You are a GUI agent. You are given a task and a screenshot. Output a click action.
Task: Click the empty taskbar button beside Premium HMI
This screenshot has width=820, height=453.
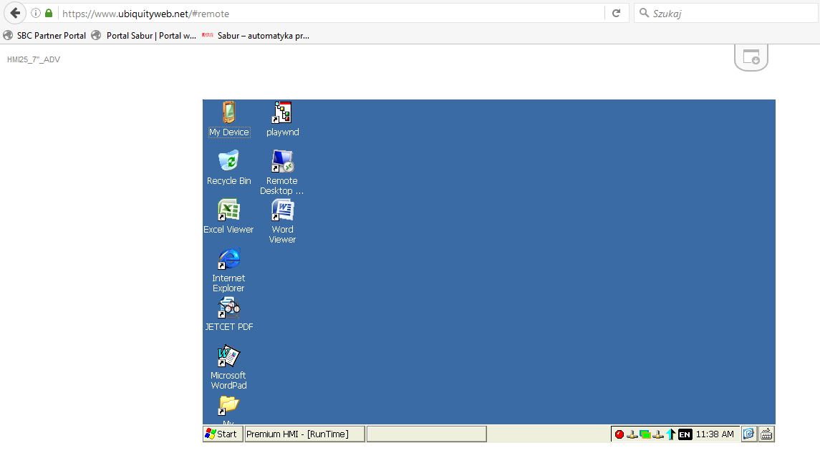[x=427, y=434]
